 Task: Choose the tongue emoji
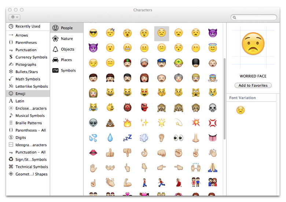click(x=213, y=138)
